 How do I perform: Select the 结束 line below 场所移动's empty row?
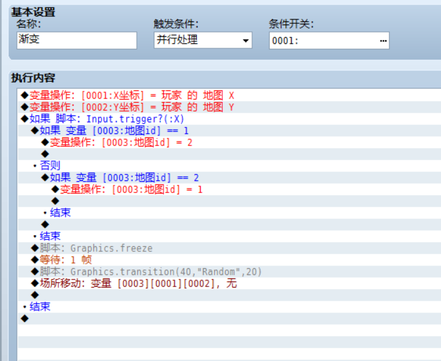[229, 306]
